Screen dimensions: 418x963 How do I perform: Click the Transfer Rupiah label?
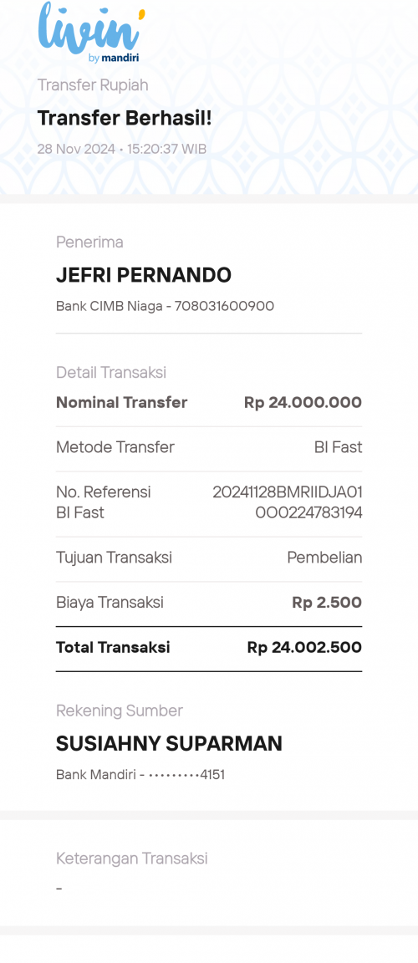pos(93,85)
